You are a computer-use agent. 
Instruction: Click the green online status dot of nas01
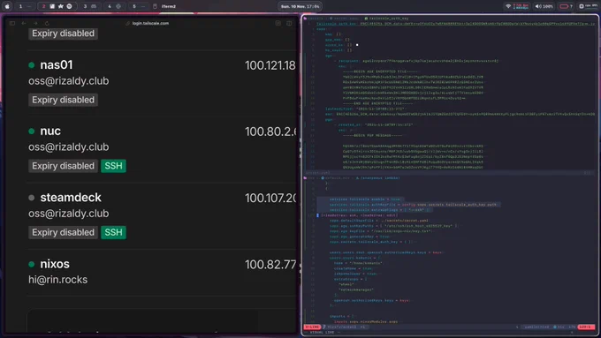coord(32,65)
